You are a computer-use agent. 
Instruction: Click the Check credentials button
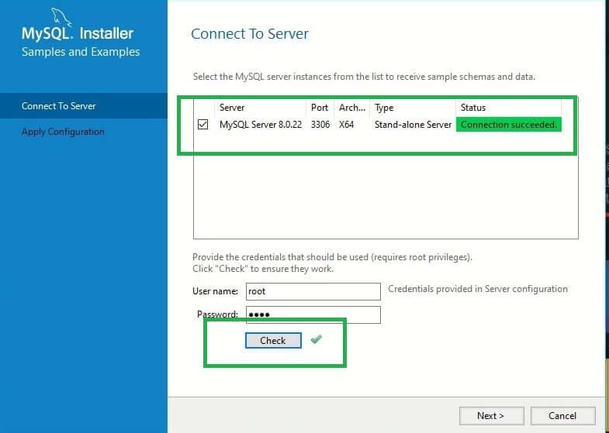pyautogui.click(x=273, y=340)
